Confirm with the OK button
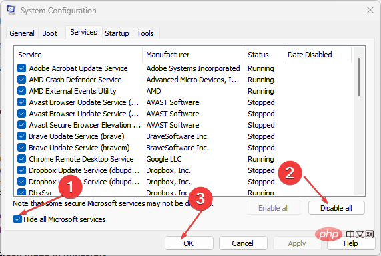The image size is (381, 256). (x=189, y=243)
